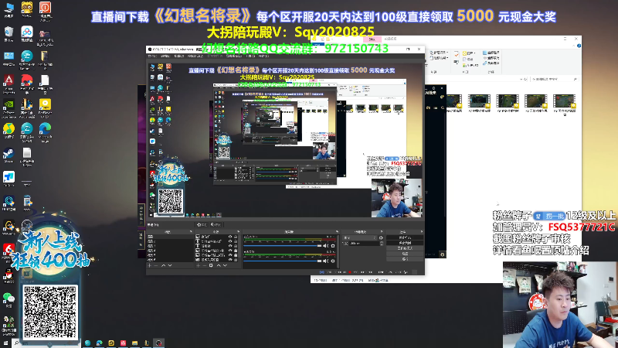This screenshot has height=348, width=618.
Task: Open File Explorer from the taskbar
Action: 134,343
